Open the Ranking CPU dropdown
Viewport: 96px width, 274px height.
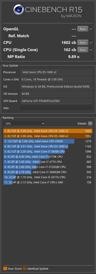24,124
